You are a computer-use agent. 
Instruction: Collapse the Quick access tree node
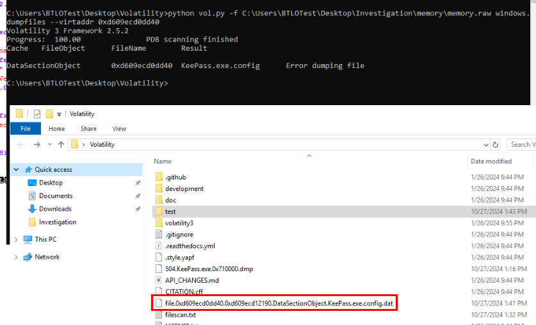click(x=16, y=169)
